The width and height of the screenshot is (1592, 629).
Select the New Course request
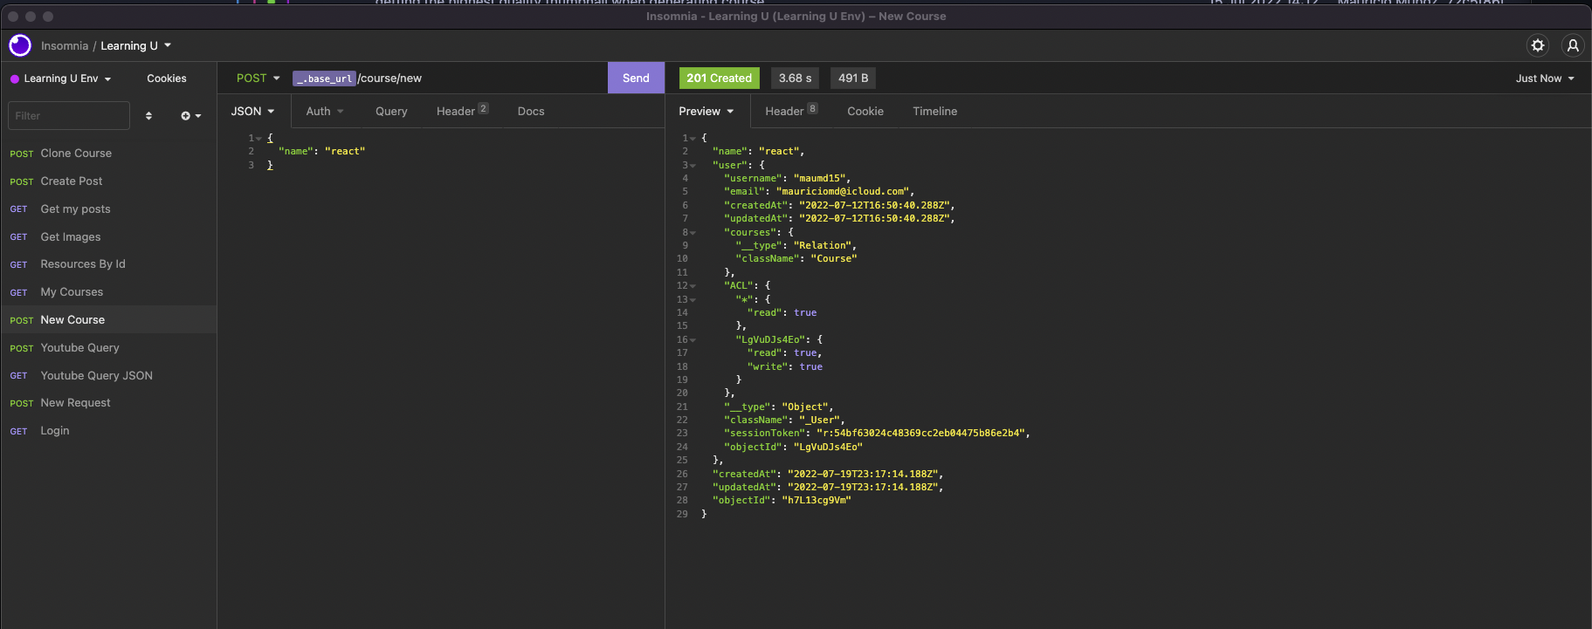[x=108, y=319]
